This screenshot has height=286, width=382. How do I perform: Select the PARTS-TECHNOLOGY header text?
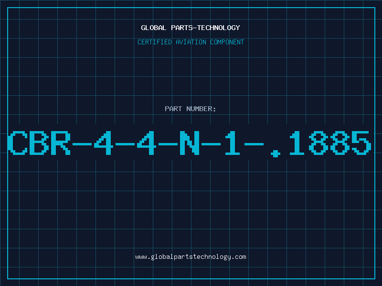(205, 28)
